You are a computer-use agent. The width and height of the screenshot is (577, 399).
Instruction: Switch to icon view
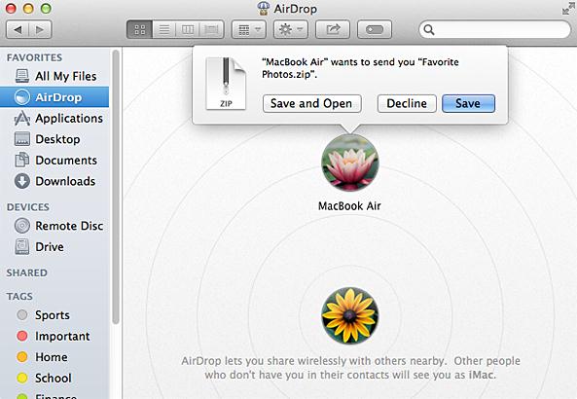point(140,29)
